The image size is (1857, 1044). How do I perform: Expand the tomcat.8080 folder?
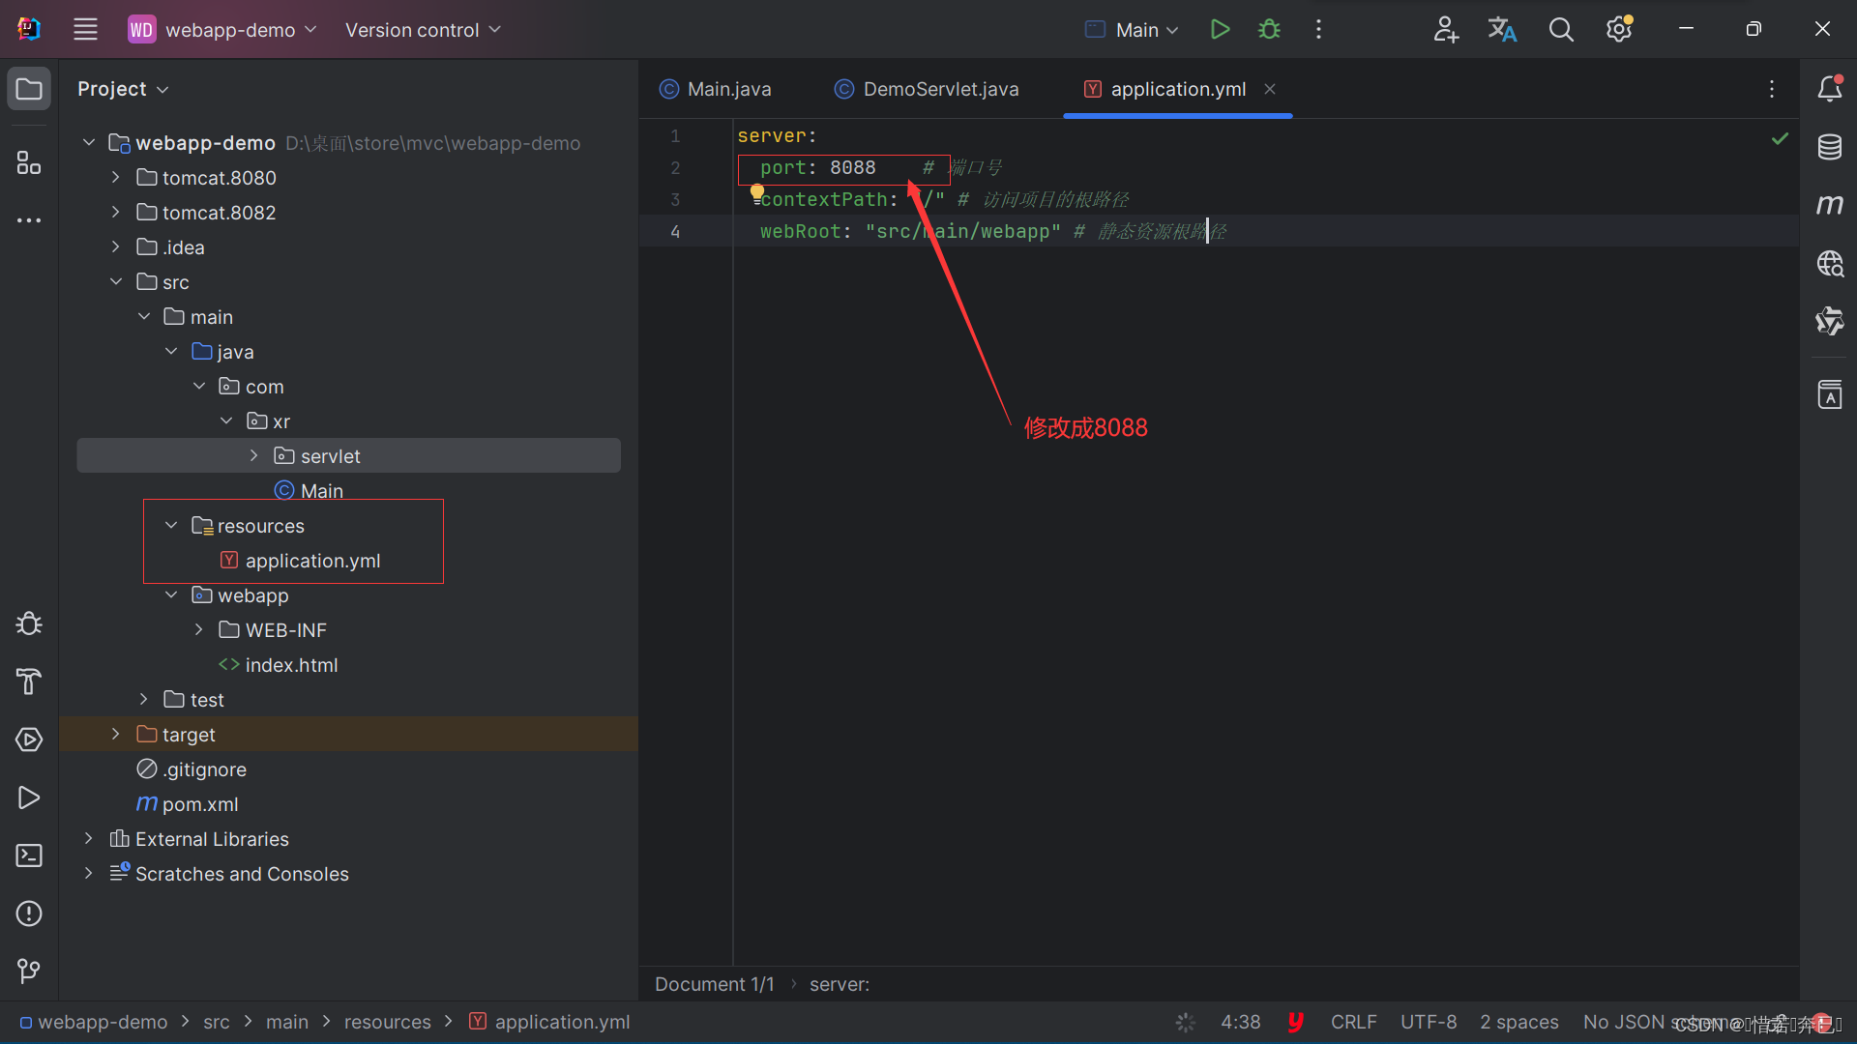point(115,178)
